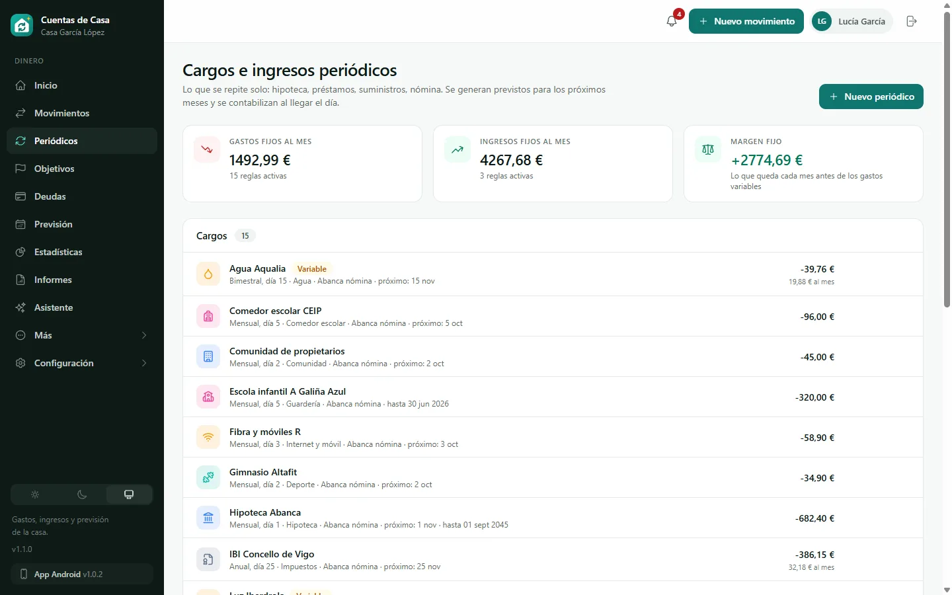
Task: Click Nuevo movimiento button
Action: tap(746, 21)
